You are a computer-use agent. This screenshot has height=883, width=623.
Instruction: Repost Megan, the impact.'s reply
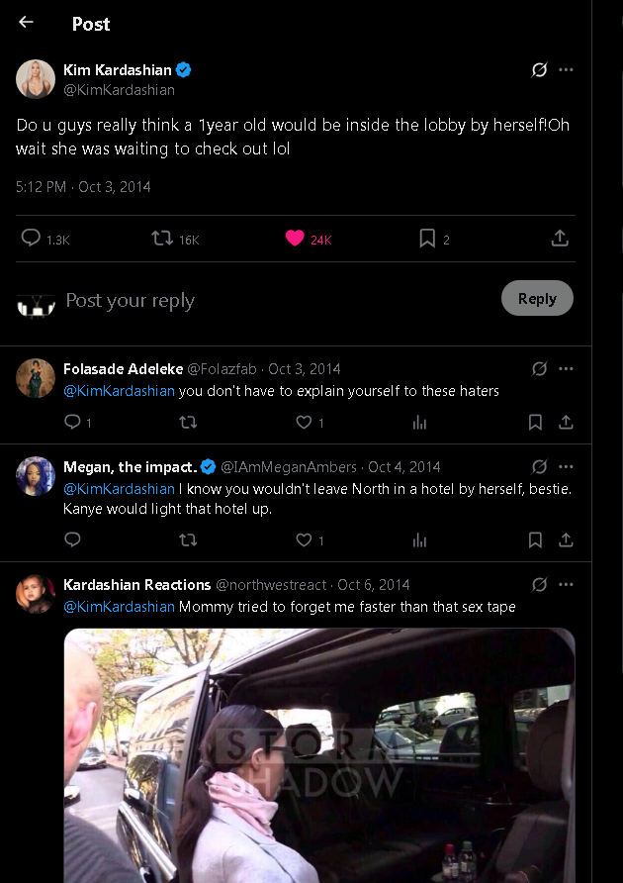tap(188, 540)
